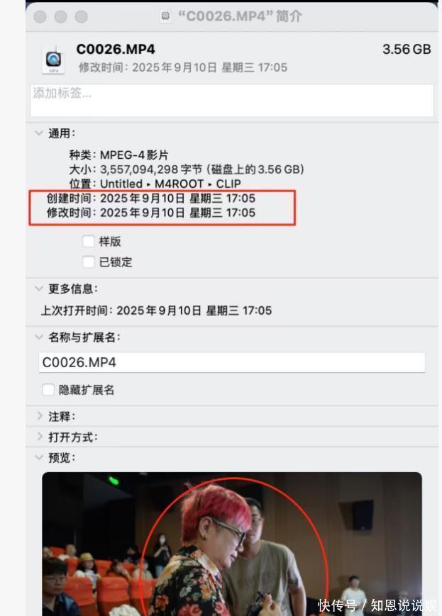
Task: Click the Untitled location path text
Action: 121,184
